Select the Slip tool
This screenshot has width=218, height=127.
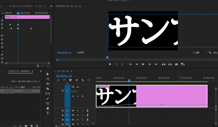click(x=48, y=94)
